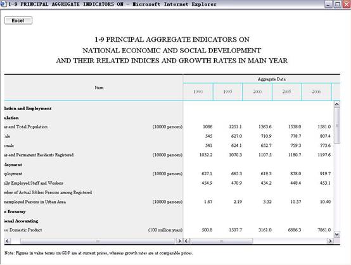The width and height of the screenshot is (351, 265).
Task: Click the unit label (100 million yuan)
Action: click(x=165, y=230)
